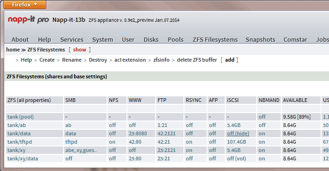This screenshot has width=329, height=171.
Task: Open the acl extension link
Action: tap(130, 60)
